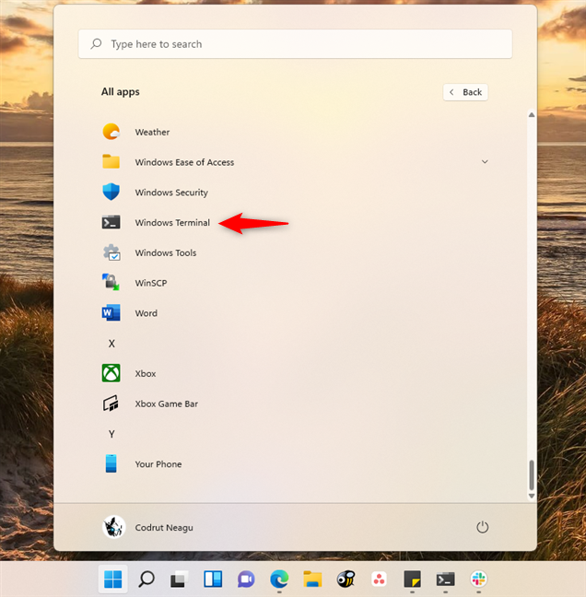Select the 'Word' text label
The width and height of the screenshot is (586, 597).
pyautogui.click(x=146, y=313)
